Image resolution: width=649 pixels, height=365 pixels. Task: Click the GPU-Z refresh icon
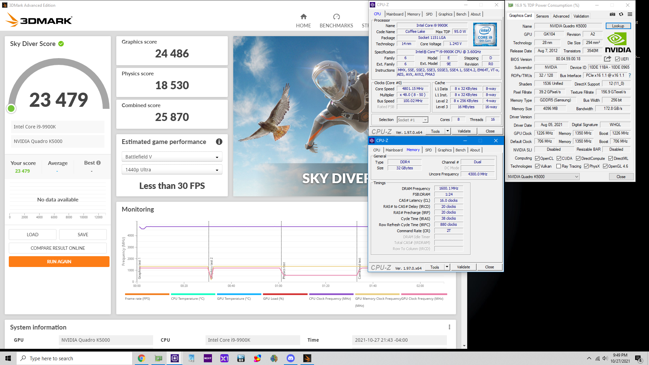[x=621, y=14]
